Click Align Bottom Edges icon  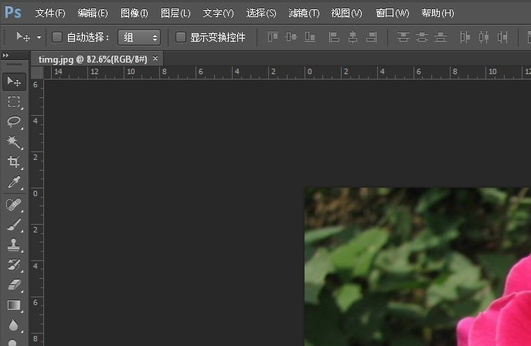[310, 37]
